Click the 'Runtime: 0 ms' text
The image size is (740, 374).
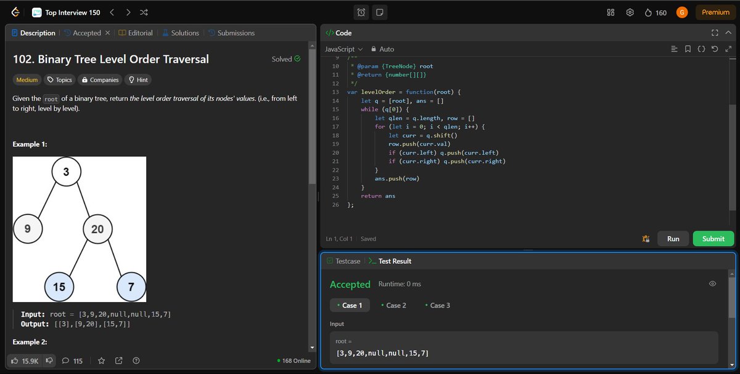pyautogui.click(x=400, y=284)
